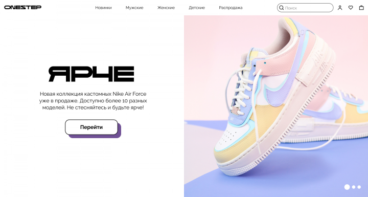Click the magnifier icon in search box
Image resolution: width=368 pixels, height=197 pixels.
coord(281,8)
